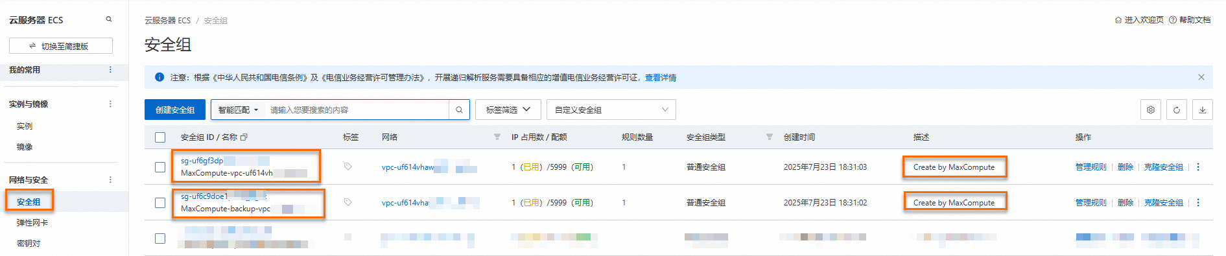Click the search button beside the search input

(459, 110)
